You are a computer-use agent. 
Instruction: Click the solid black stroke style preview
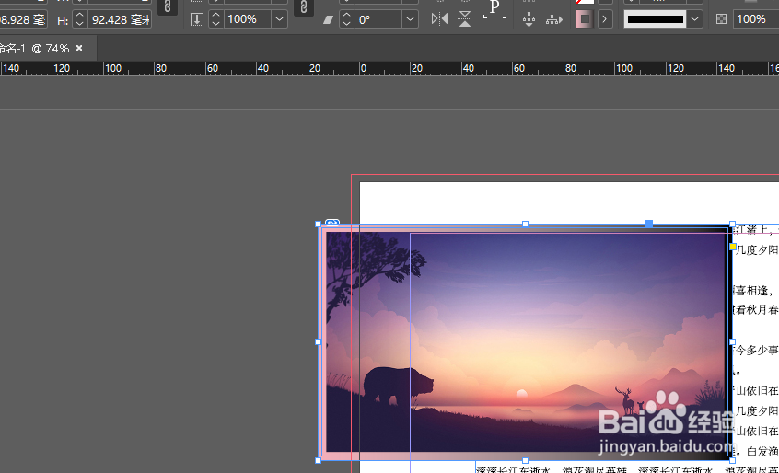(x=656, y=19)
